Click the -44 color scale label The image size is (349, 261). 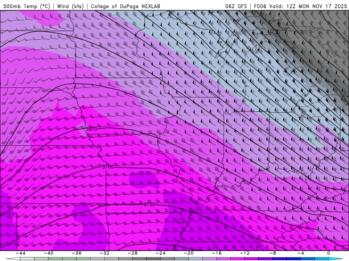click(x=20, y=253)
